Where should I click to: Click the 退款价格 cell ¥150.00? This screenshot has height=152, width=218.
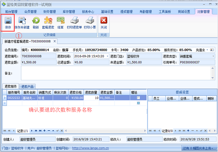tap(76, 98)
